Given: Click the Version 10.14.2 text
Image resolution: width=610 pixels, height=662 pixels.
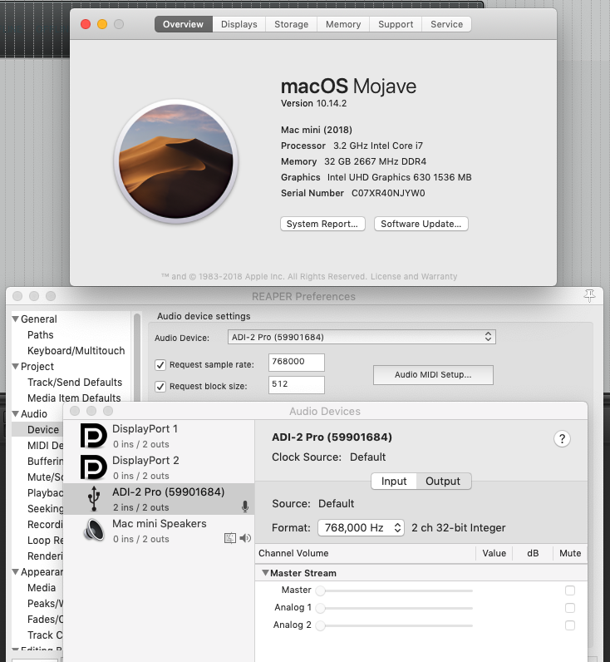Looking at the screenshot, I should pyautogui.click(x=313, y=103).
